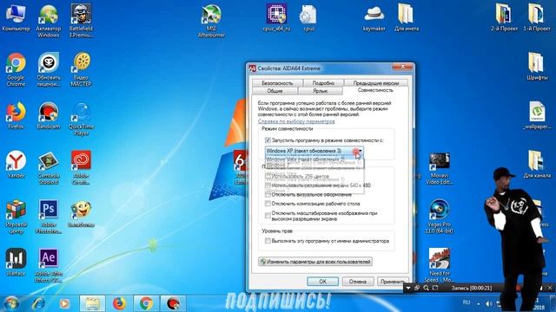Screen dimensions: 556x312
Task: Select the Для инета folder
Action: [x=407, y=18]
